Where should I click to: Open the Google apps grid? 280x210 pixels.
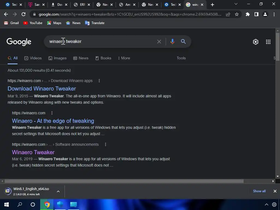click(x=268, y=42)
